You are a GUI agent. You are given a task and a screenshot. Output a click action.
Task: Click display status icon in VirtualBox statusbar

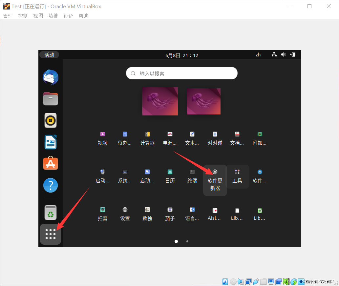[x=271, y=282]
